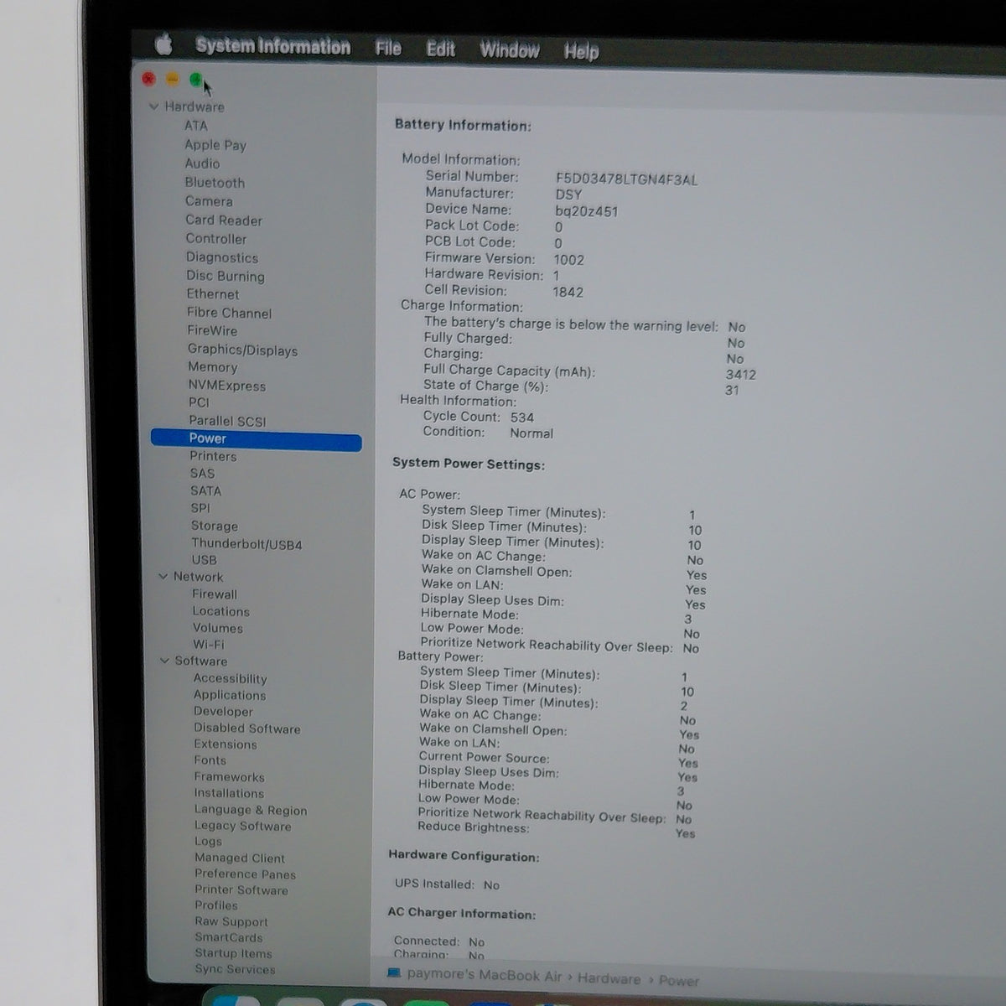1006x1006 pixels.
Task: Select Diagnostics in the sidebar
Action: coord(222,258)
